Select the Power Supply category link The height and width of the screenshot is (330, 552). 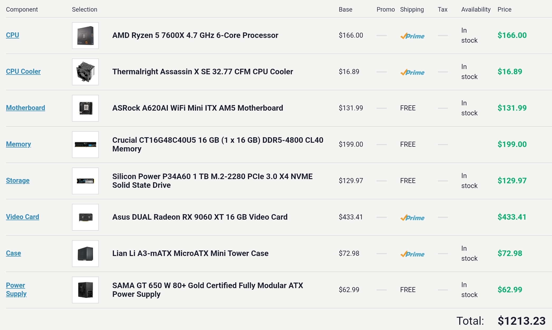coord(16,289)
